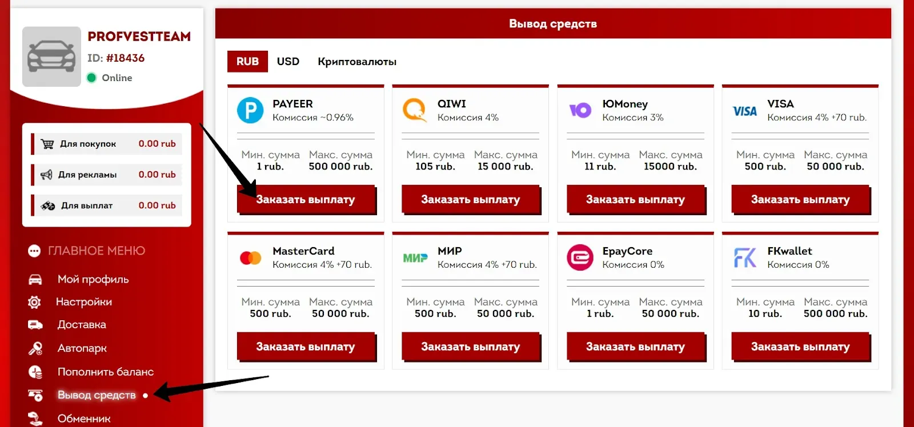Click the MasterCard card title

coord(303,251)
